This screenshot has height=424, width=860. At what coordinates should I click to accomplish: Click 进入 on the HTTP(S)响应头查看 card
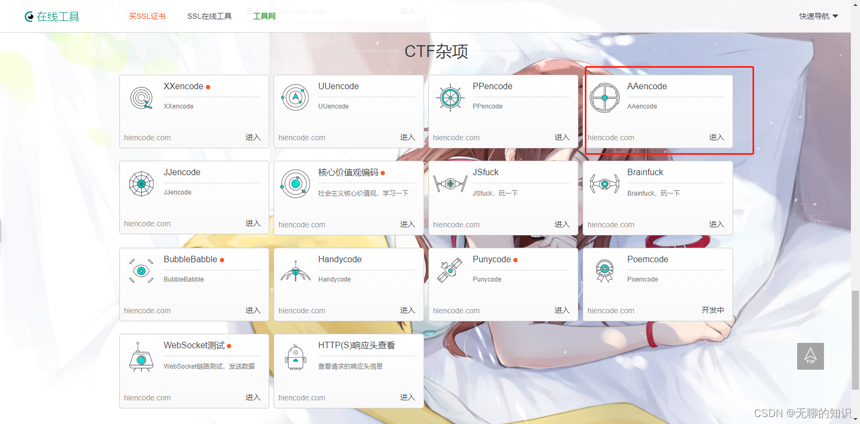[407, 397]
